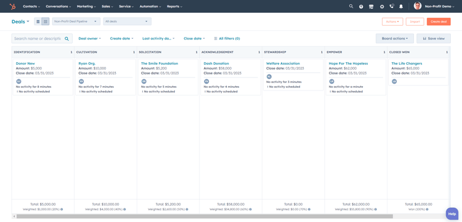Open the Help chat button

coord(452,214)
